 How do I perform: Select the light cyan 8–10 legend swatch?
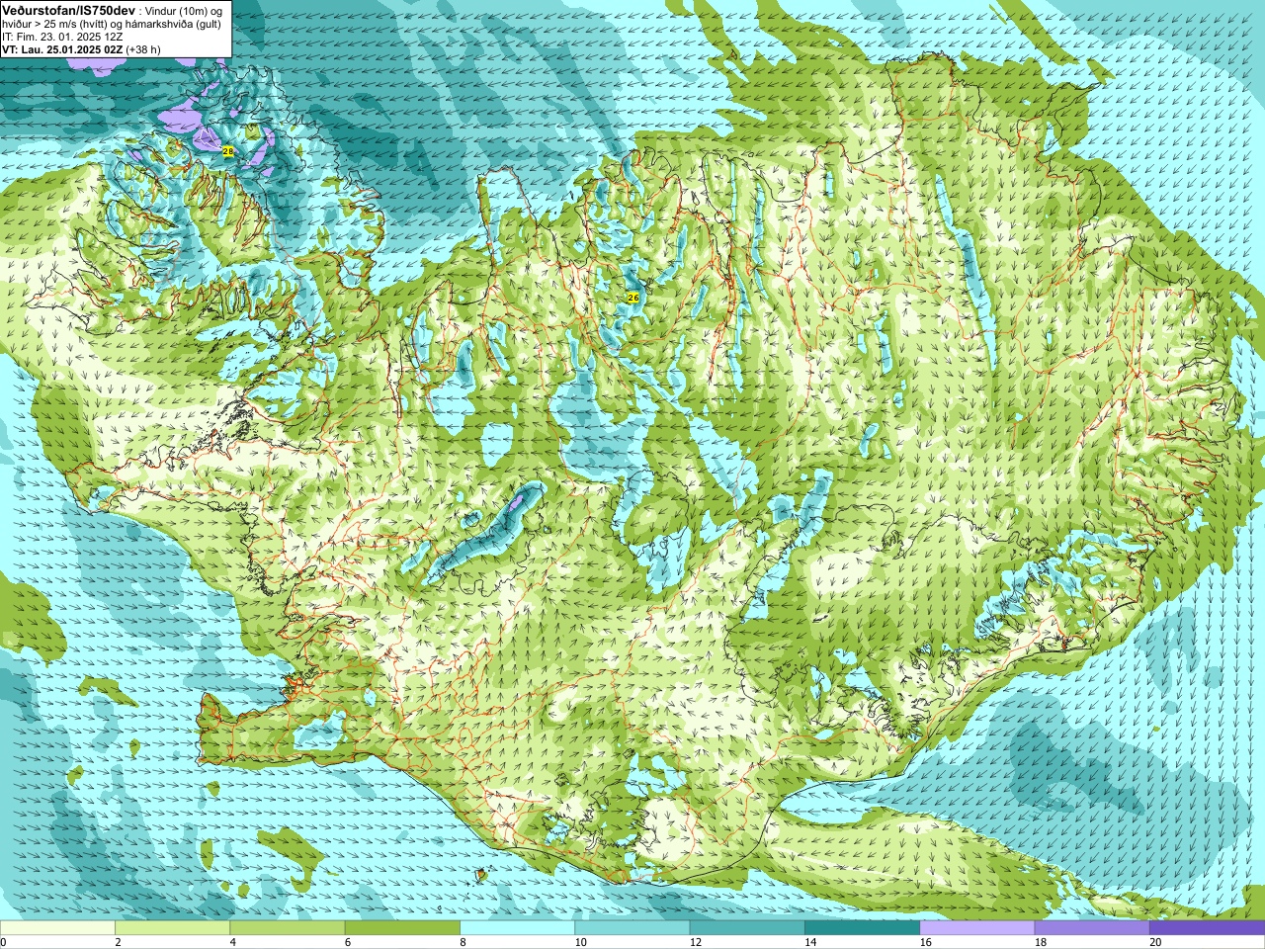tap(517, 928)
